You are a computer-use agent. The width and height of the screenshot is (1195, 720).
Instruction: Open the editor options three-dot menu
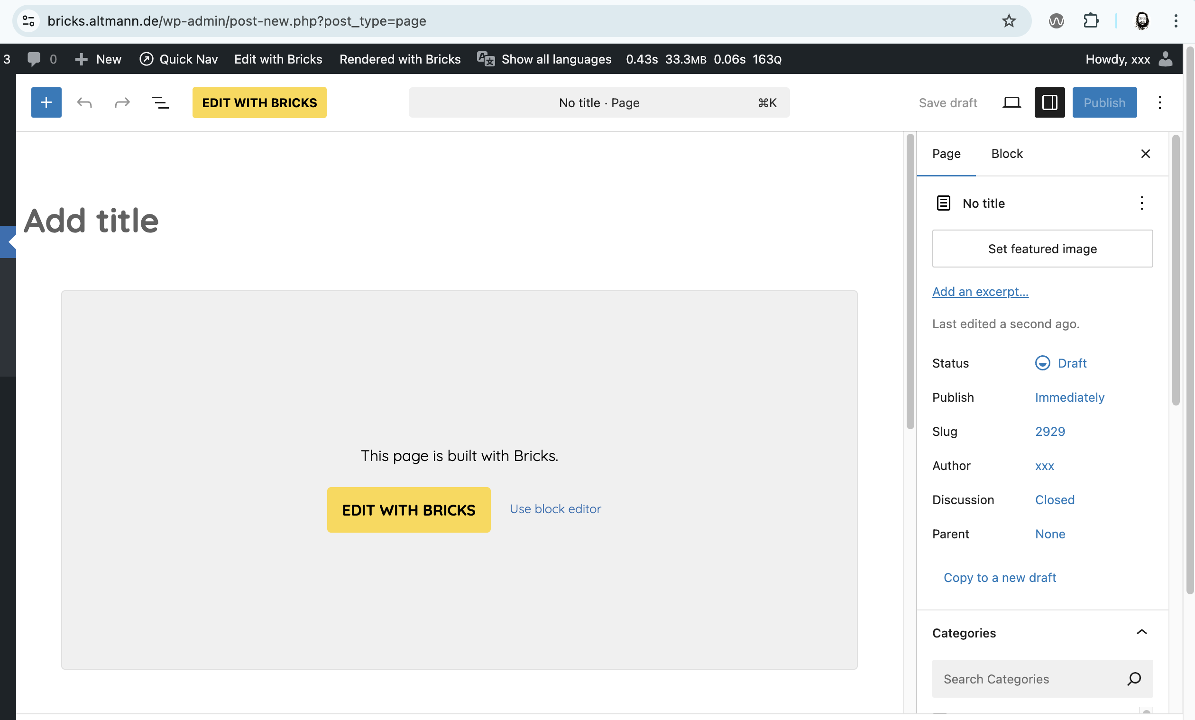tap(1159, 102)
